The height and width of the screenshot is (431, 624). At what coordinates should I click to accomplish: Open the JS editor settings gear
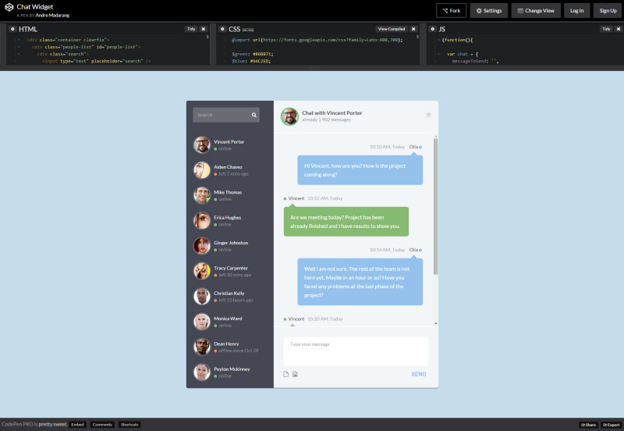coord(434,29)
